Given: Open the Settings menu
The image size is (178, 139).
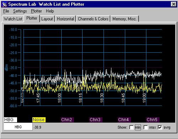Looking at the screenshot, I should (x=20, y=11).
